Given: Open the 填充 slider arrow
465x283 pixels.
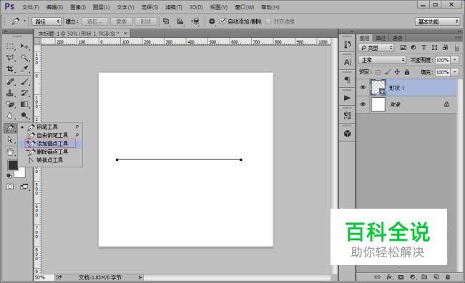Looking at the screenshot, I should [454, 72].
